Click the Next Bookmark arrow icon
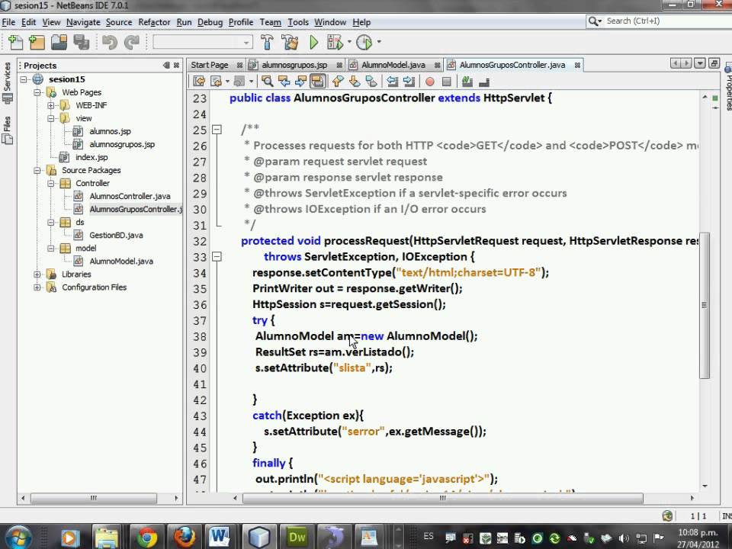The height and width of the screenshot is (549, 732). click(x=355, y=82)
